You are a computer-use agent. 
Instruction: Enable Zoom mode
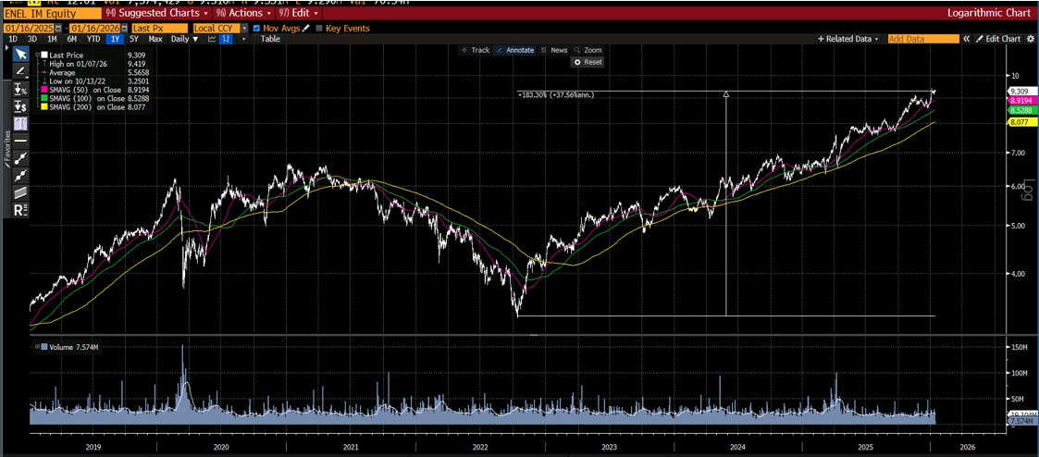click(x=588, y=50)
